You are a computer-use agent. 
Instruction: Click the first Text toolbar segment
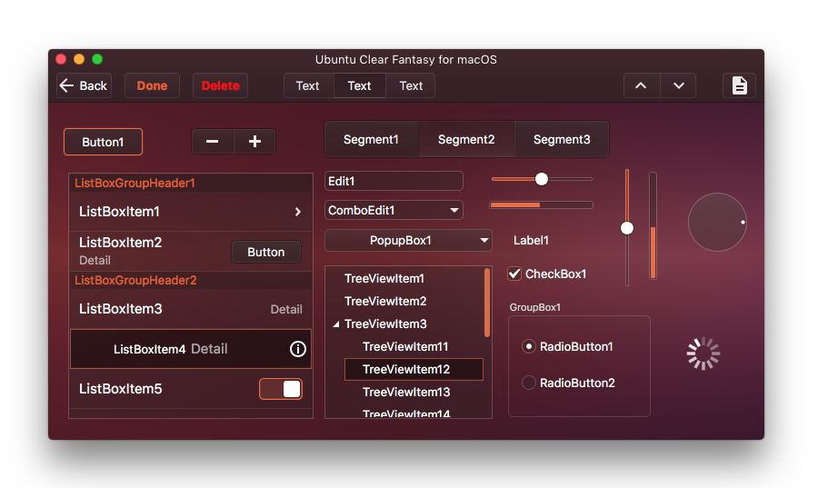tap(308, 85)
